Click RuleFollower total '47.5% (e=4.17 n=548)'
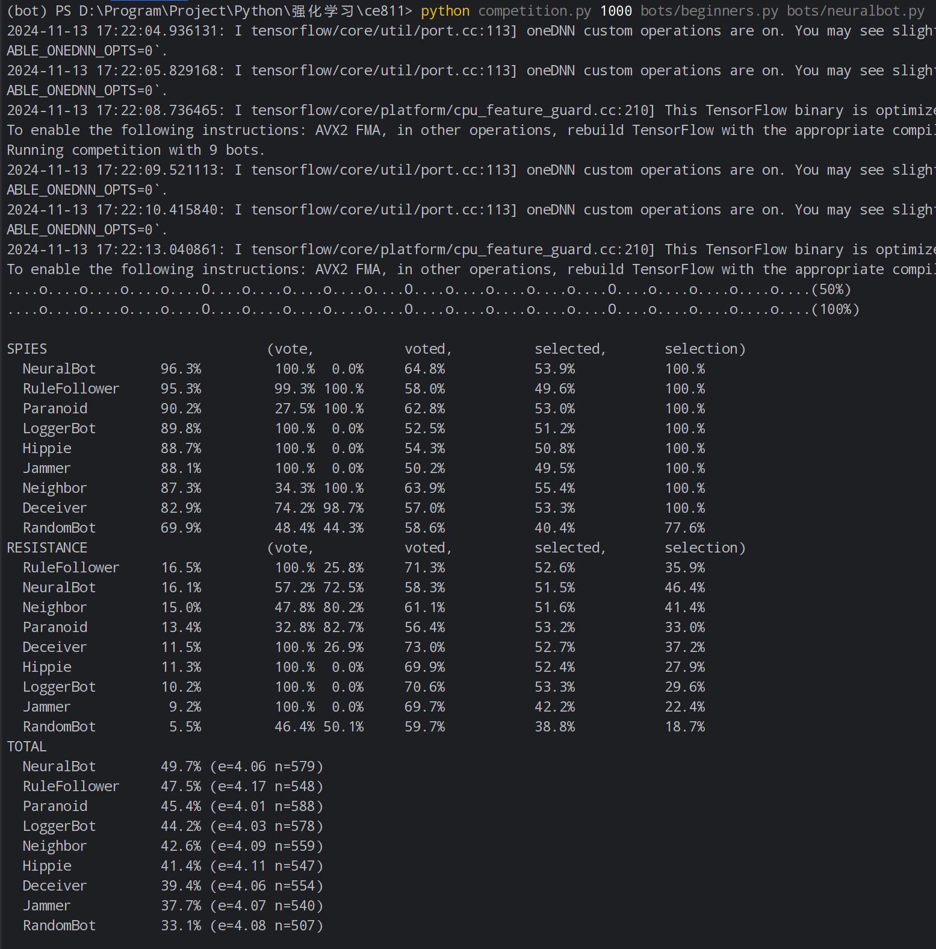 coord(242,786)
